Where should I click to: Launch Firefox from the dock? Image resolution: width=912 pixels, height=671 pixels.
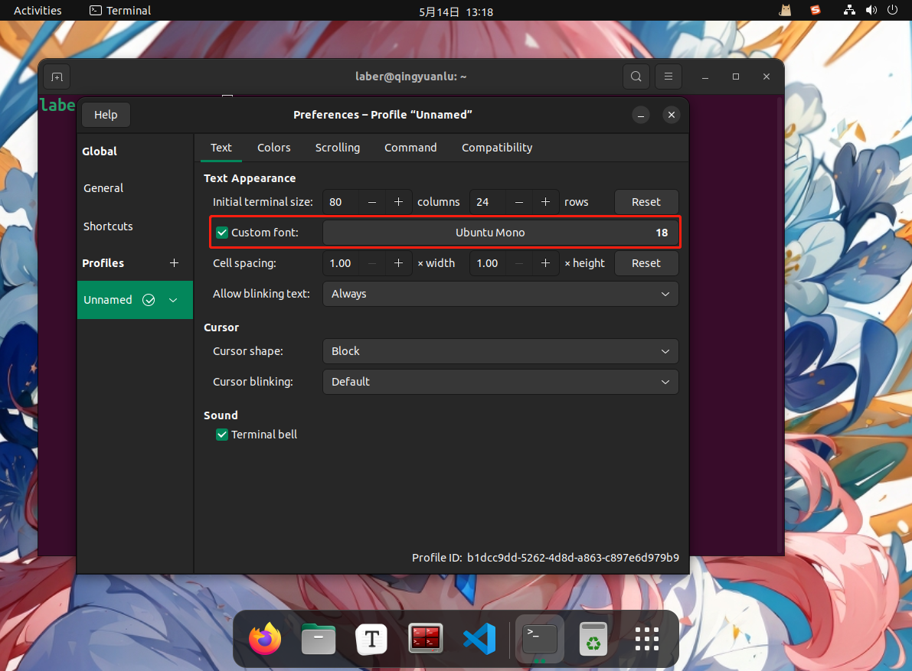click(265, 639)
